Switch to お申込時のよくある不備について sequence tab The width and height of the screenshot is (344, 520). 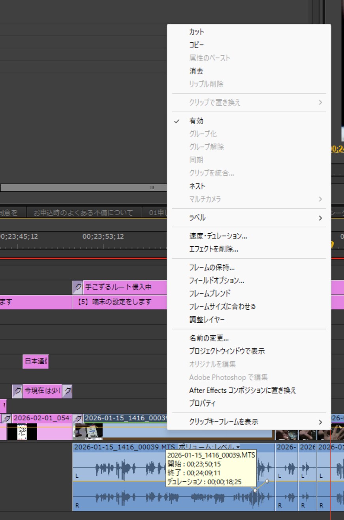click(x=83, y=213)
